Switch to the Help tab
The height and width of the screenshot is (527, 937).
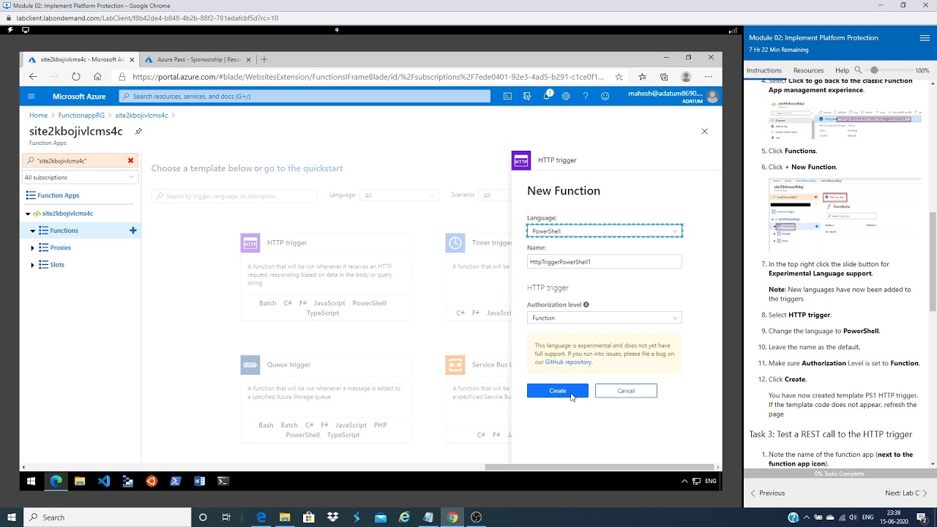point(842,70)
